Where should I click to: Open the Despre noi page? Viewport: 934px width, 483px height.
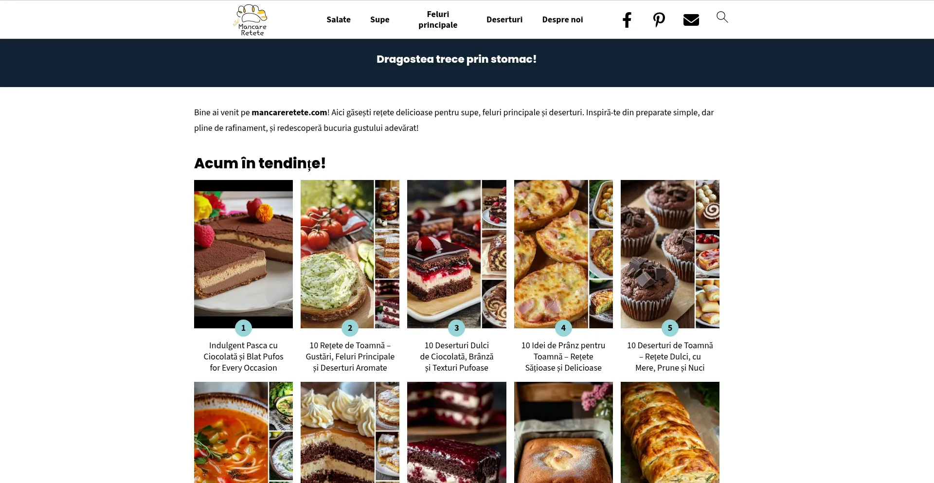[x=562, y=19]
